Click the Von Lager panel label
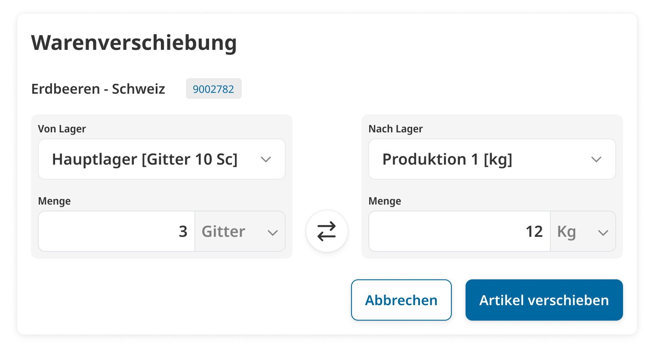Viewport: 654px width, 355px height. click(62, 129)
